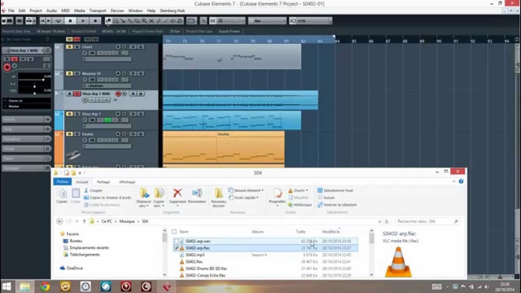Select the Virus Arp 1 WAV audio clip
This screenshot has height=293, width=521.
point(241,100)
